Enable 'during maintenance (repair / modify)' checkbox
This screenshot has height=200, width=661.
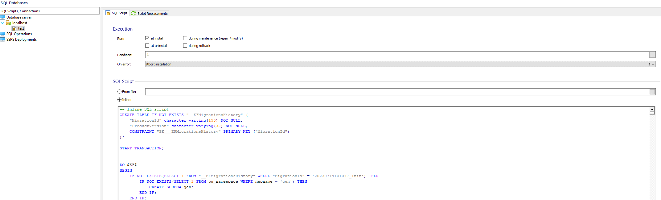point(185,38)
